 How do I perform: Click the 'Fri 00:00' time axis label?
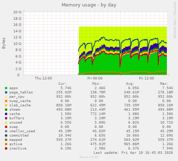[95, 78]
